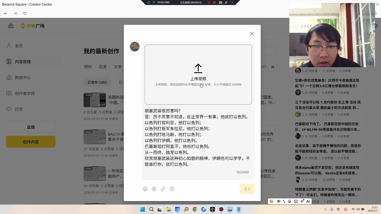Open the volume control in system tray
This screenshot has width=381, height=214.
point(358,209)
